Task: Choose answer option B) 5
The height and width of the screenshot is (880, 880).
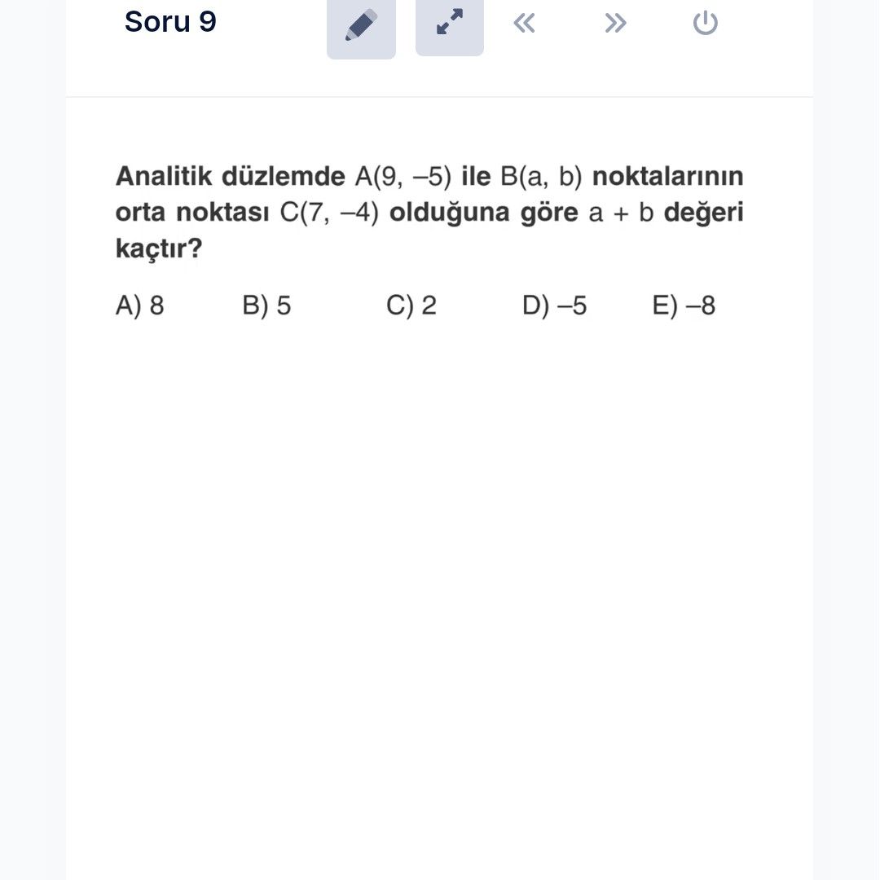Action: (x=266, y=306)
